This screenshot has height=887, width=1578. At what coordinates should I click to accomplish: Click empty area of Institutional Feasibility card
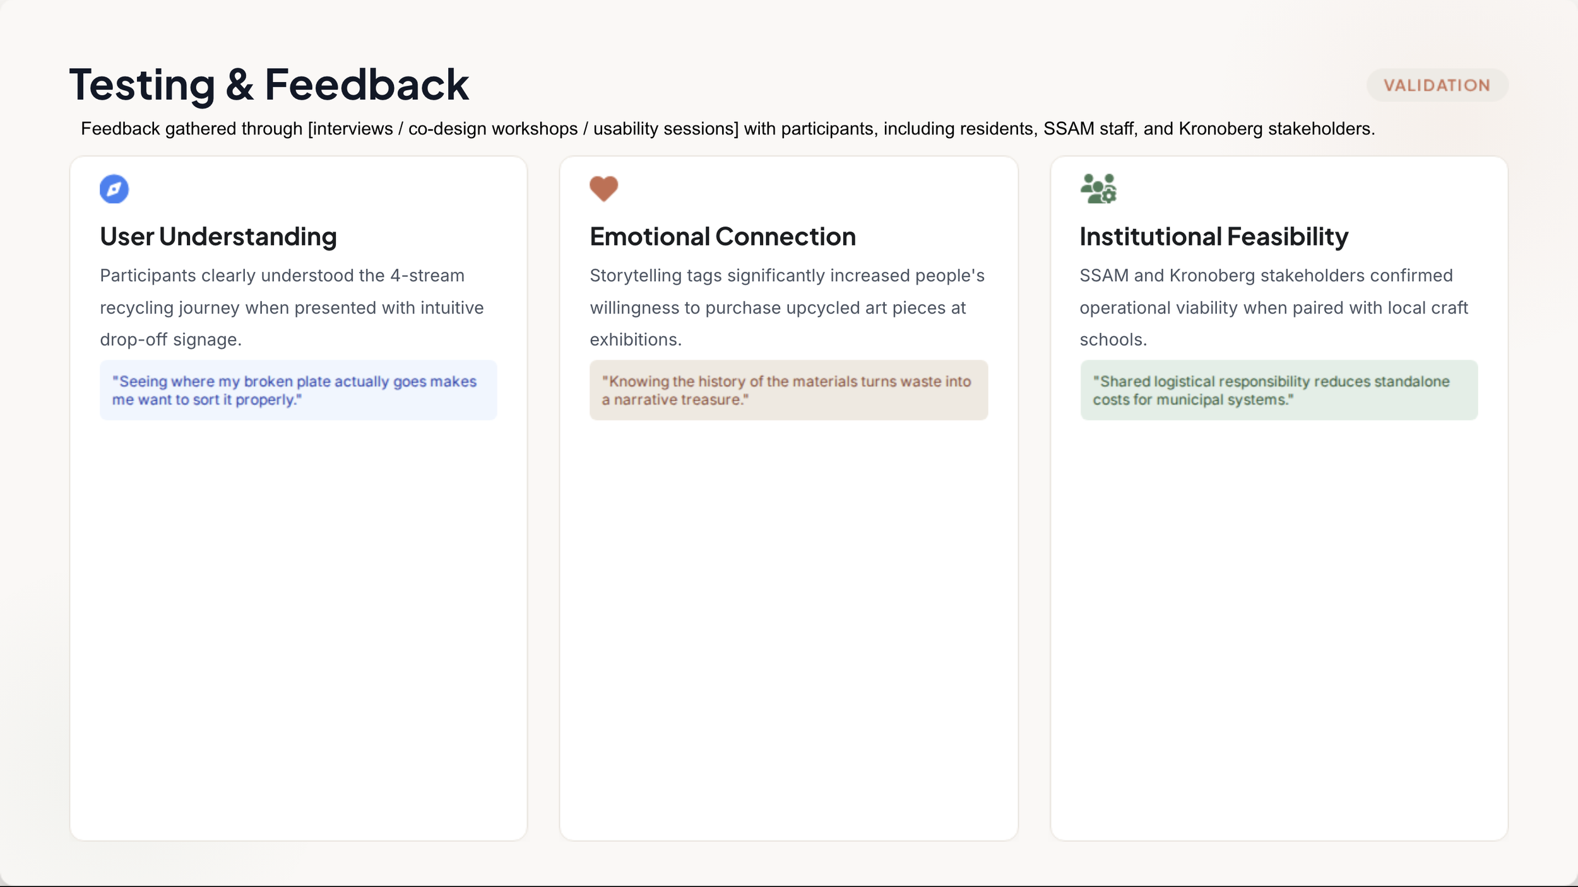[1279, 631]
